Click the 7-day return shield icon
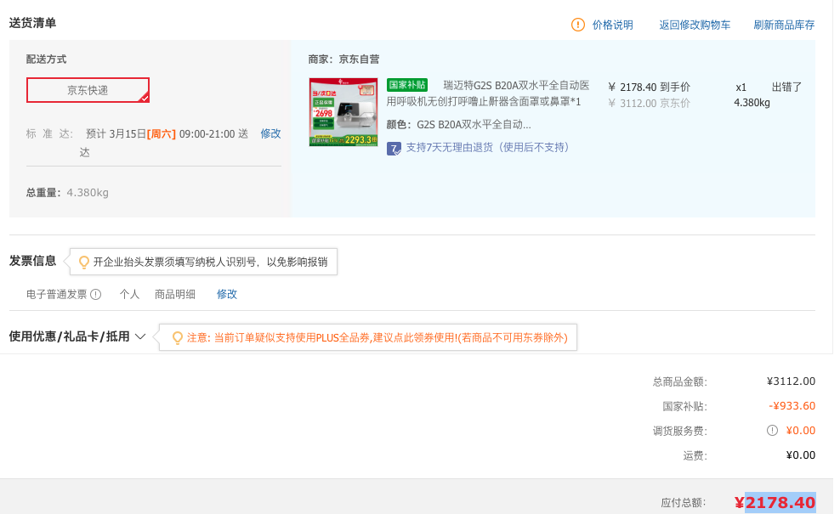Screen dimensions: 840x514 click(x=394, y=149)
